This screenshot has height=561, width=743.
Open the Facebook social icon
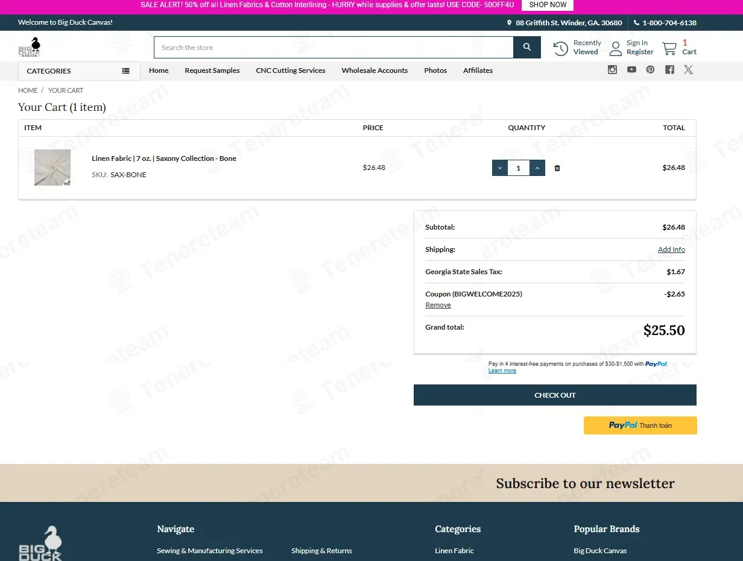pos(669,69)
